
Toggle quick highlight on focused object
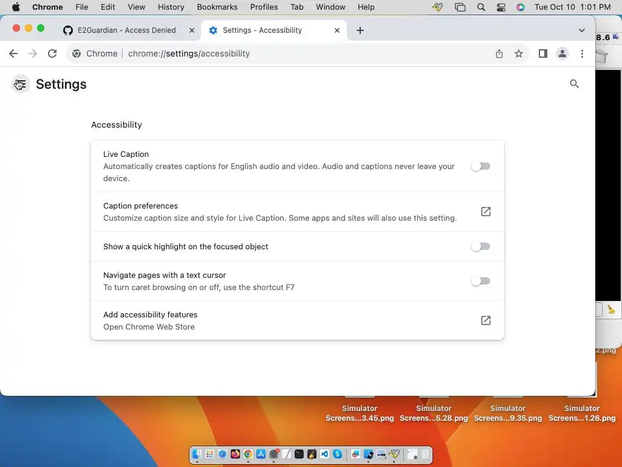tap(480, 247)
